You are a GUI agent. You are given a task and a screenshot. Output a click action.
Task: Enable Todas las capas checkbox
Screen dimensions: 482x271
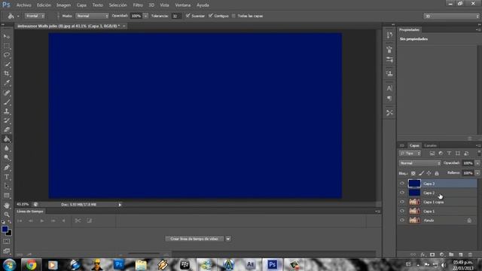click(x=233, y=16)
